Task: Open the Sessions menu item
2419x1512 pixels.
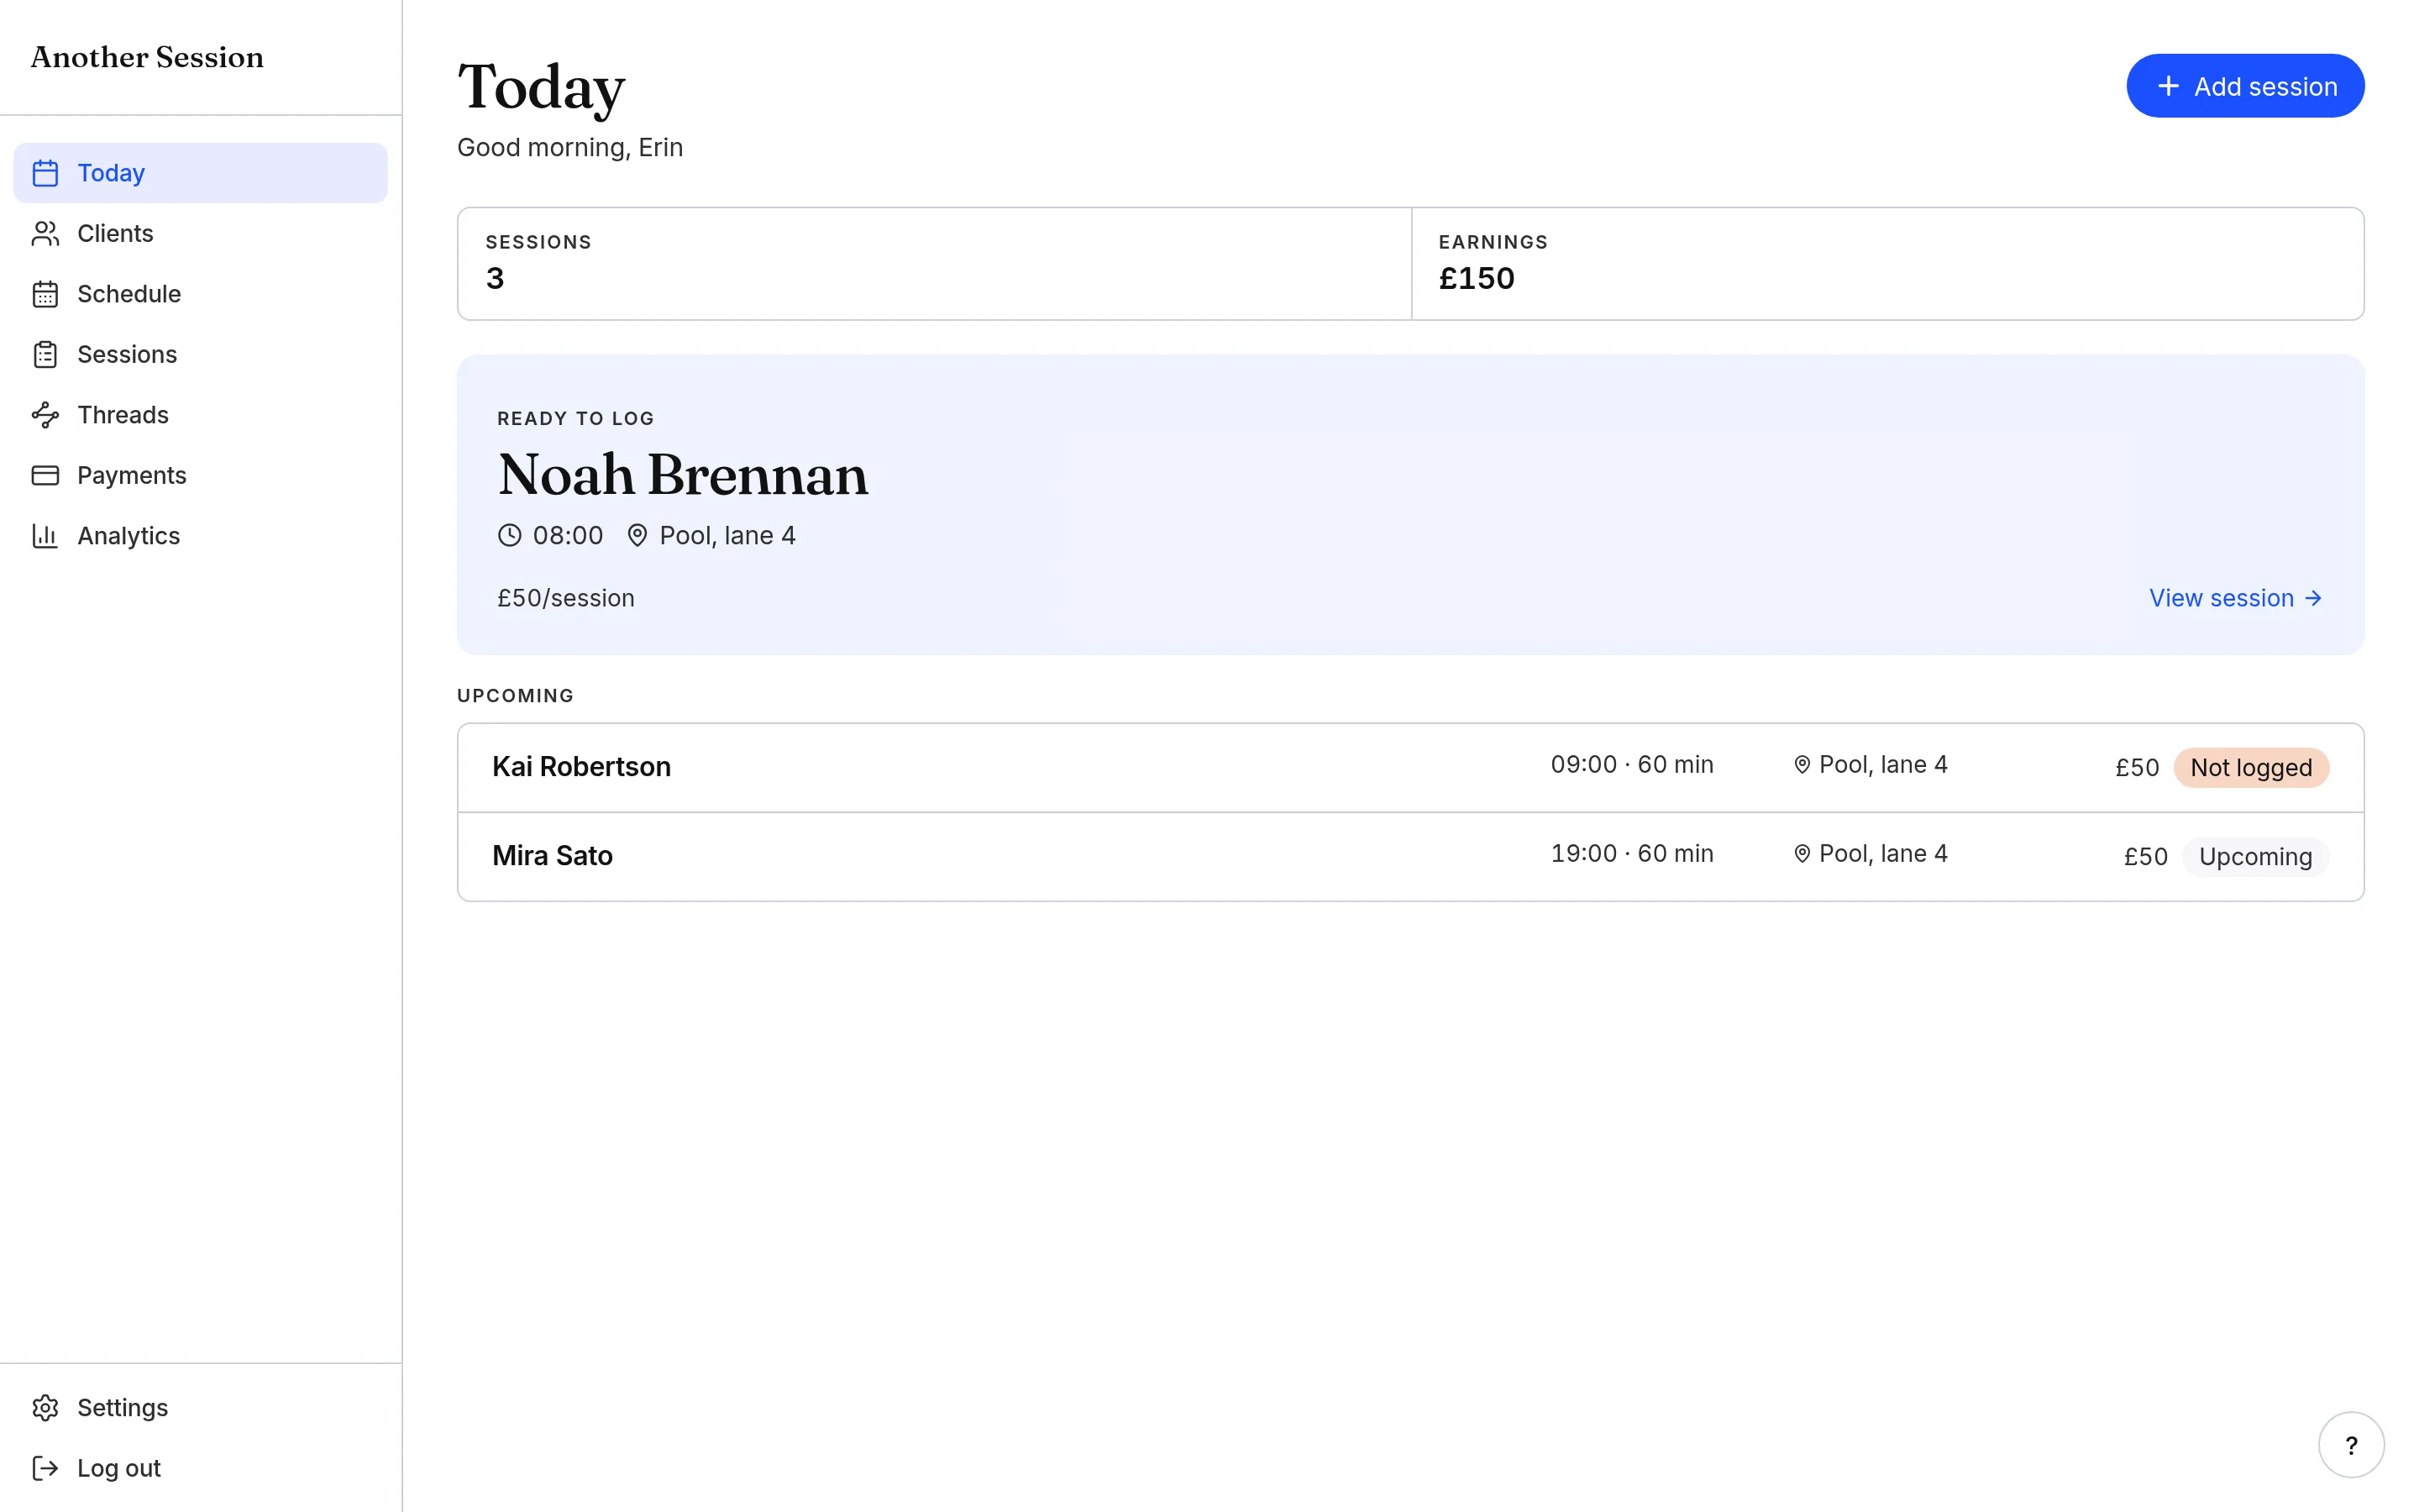Action: (200, 354)
